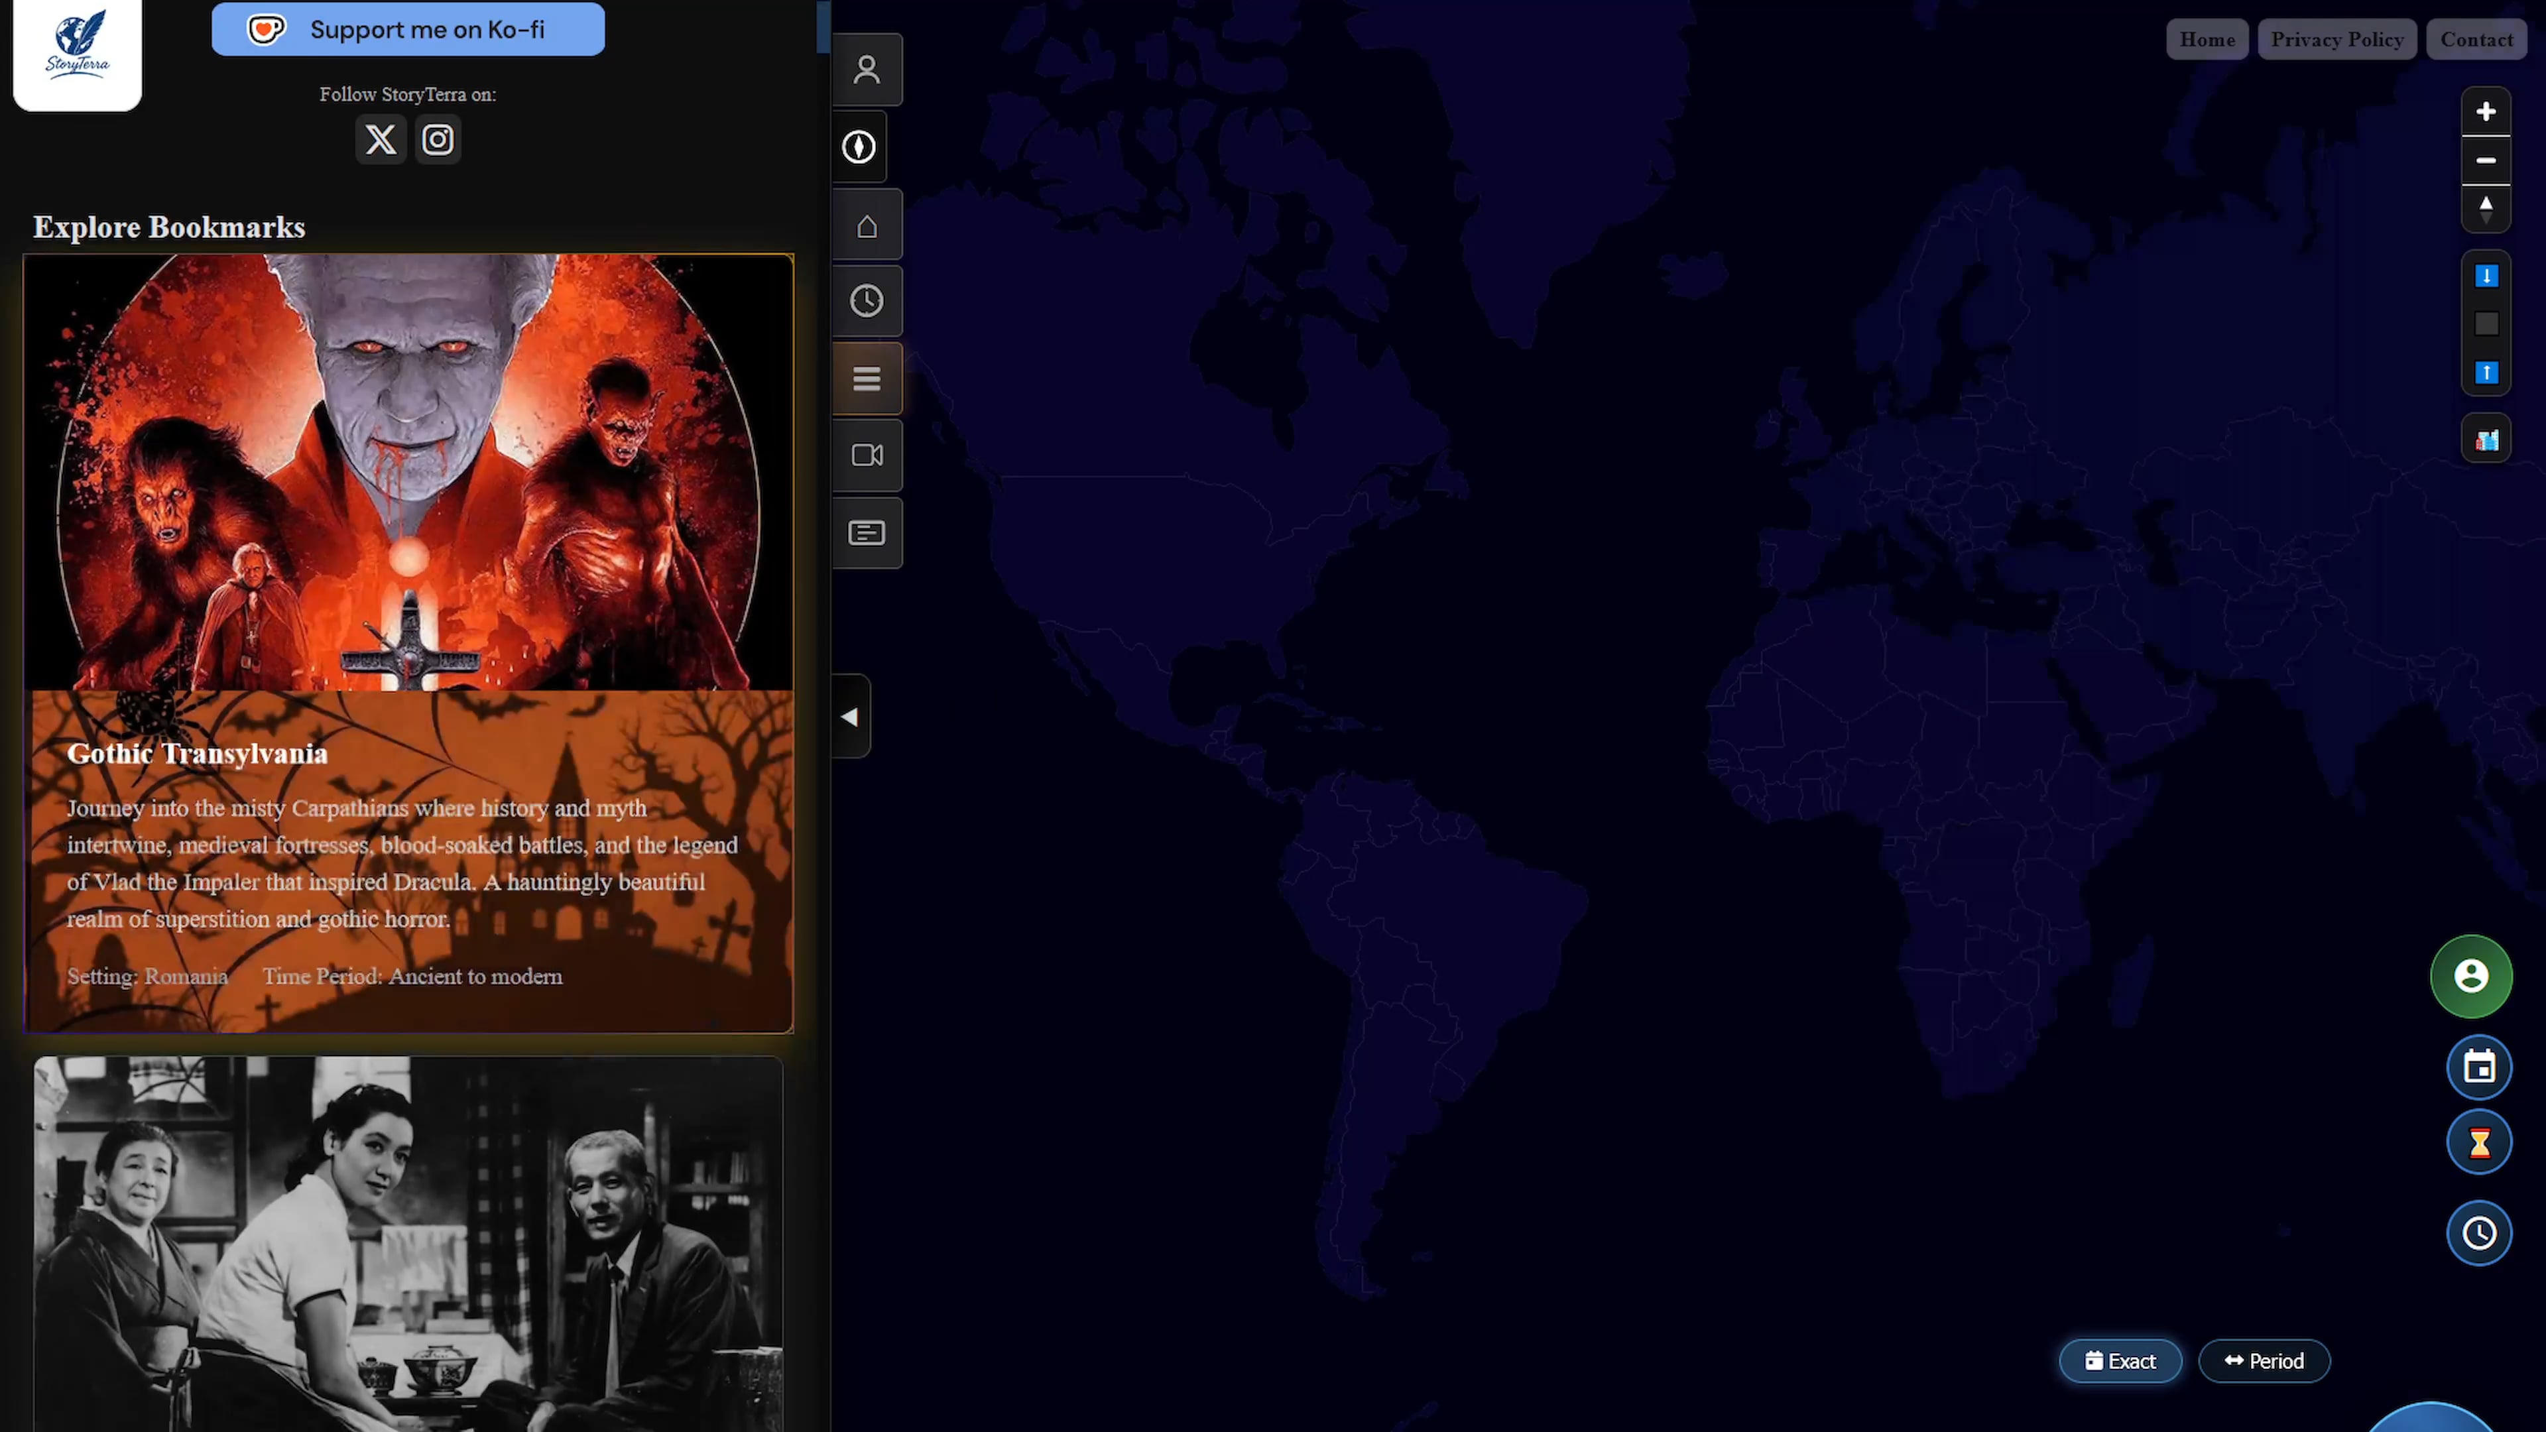Open the video camera sidebar panel
The image size is (2546, 1432).
866,455
